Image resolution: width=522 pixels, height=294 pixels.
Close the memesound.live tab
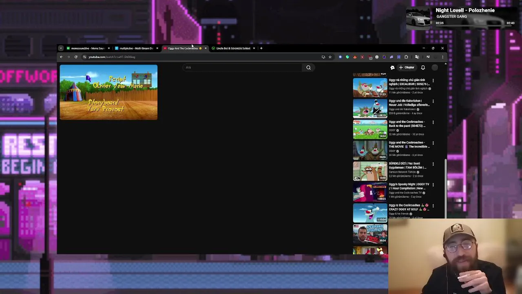tap(108, 48)
